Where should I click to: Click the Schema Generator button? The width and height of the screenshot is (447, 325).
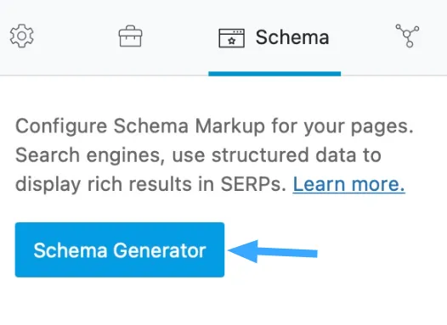(120, 249)
